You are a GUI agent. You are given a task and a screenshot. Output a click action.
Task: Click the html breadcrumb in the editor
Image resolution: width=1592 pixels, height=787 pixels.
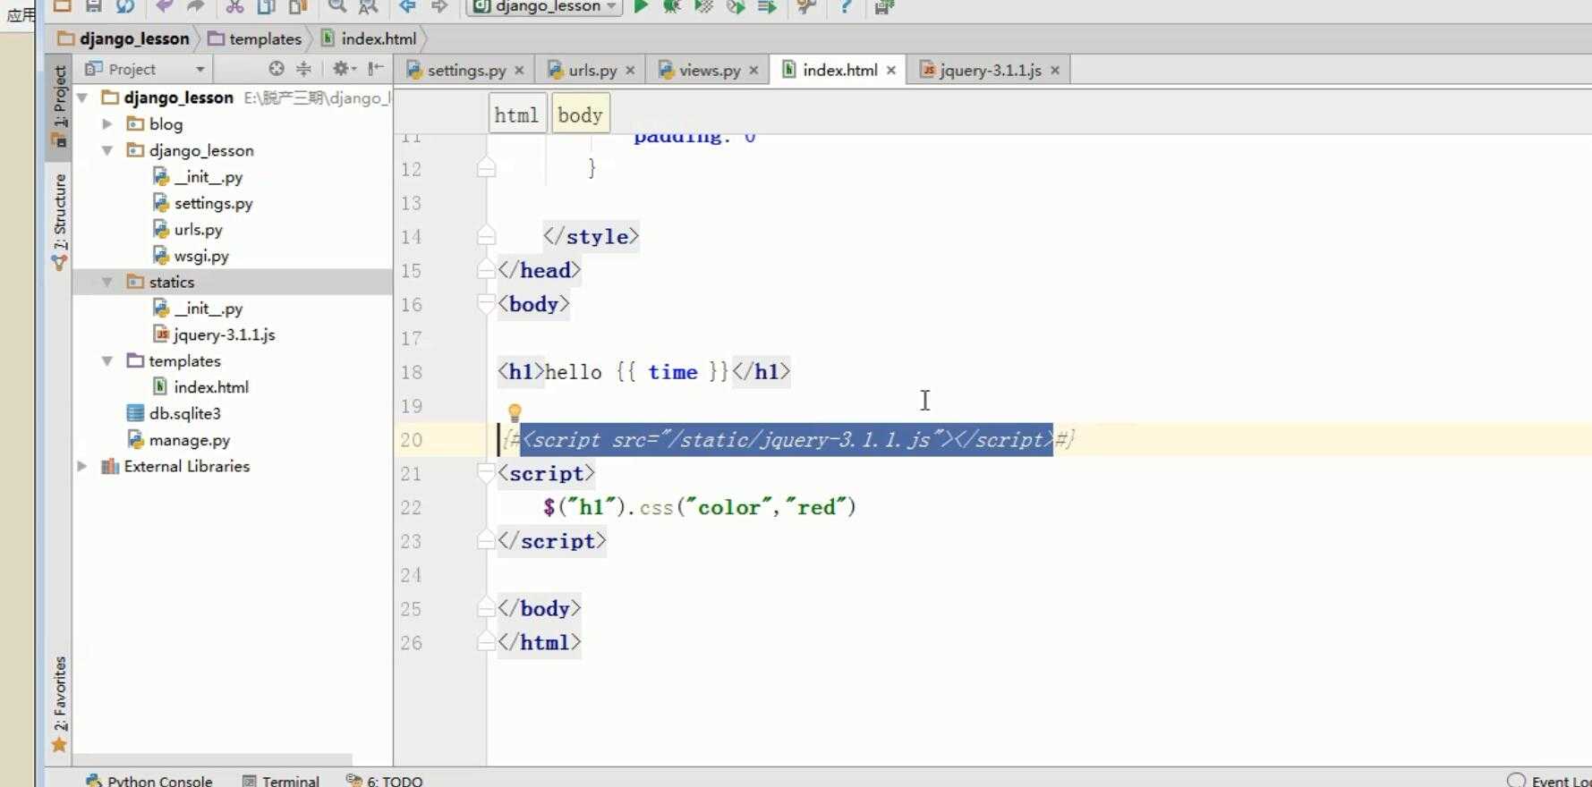[516, 114]
